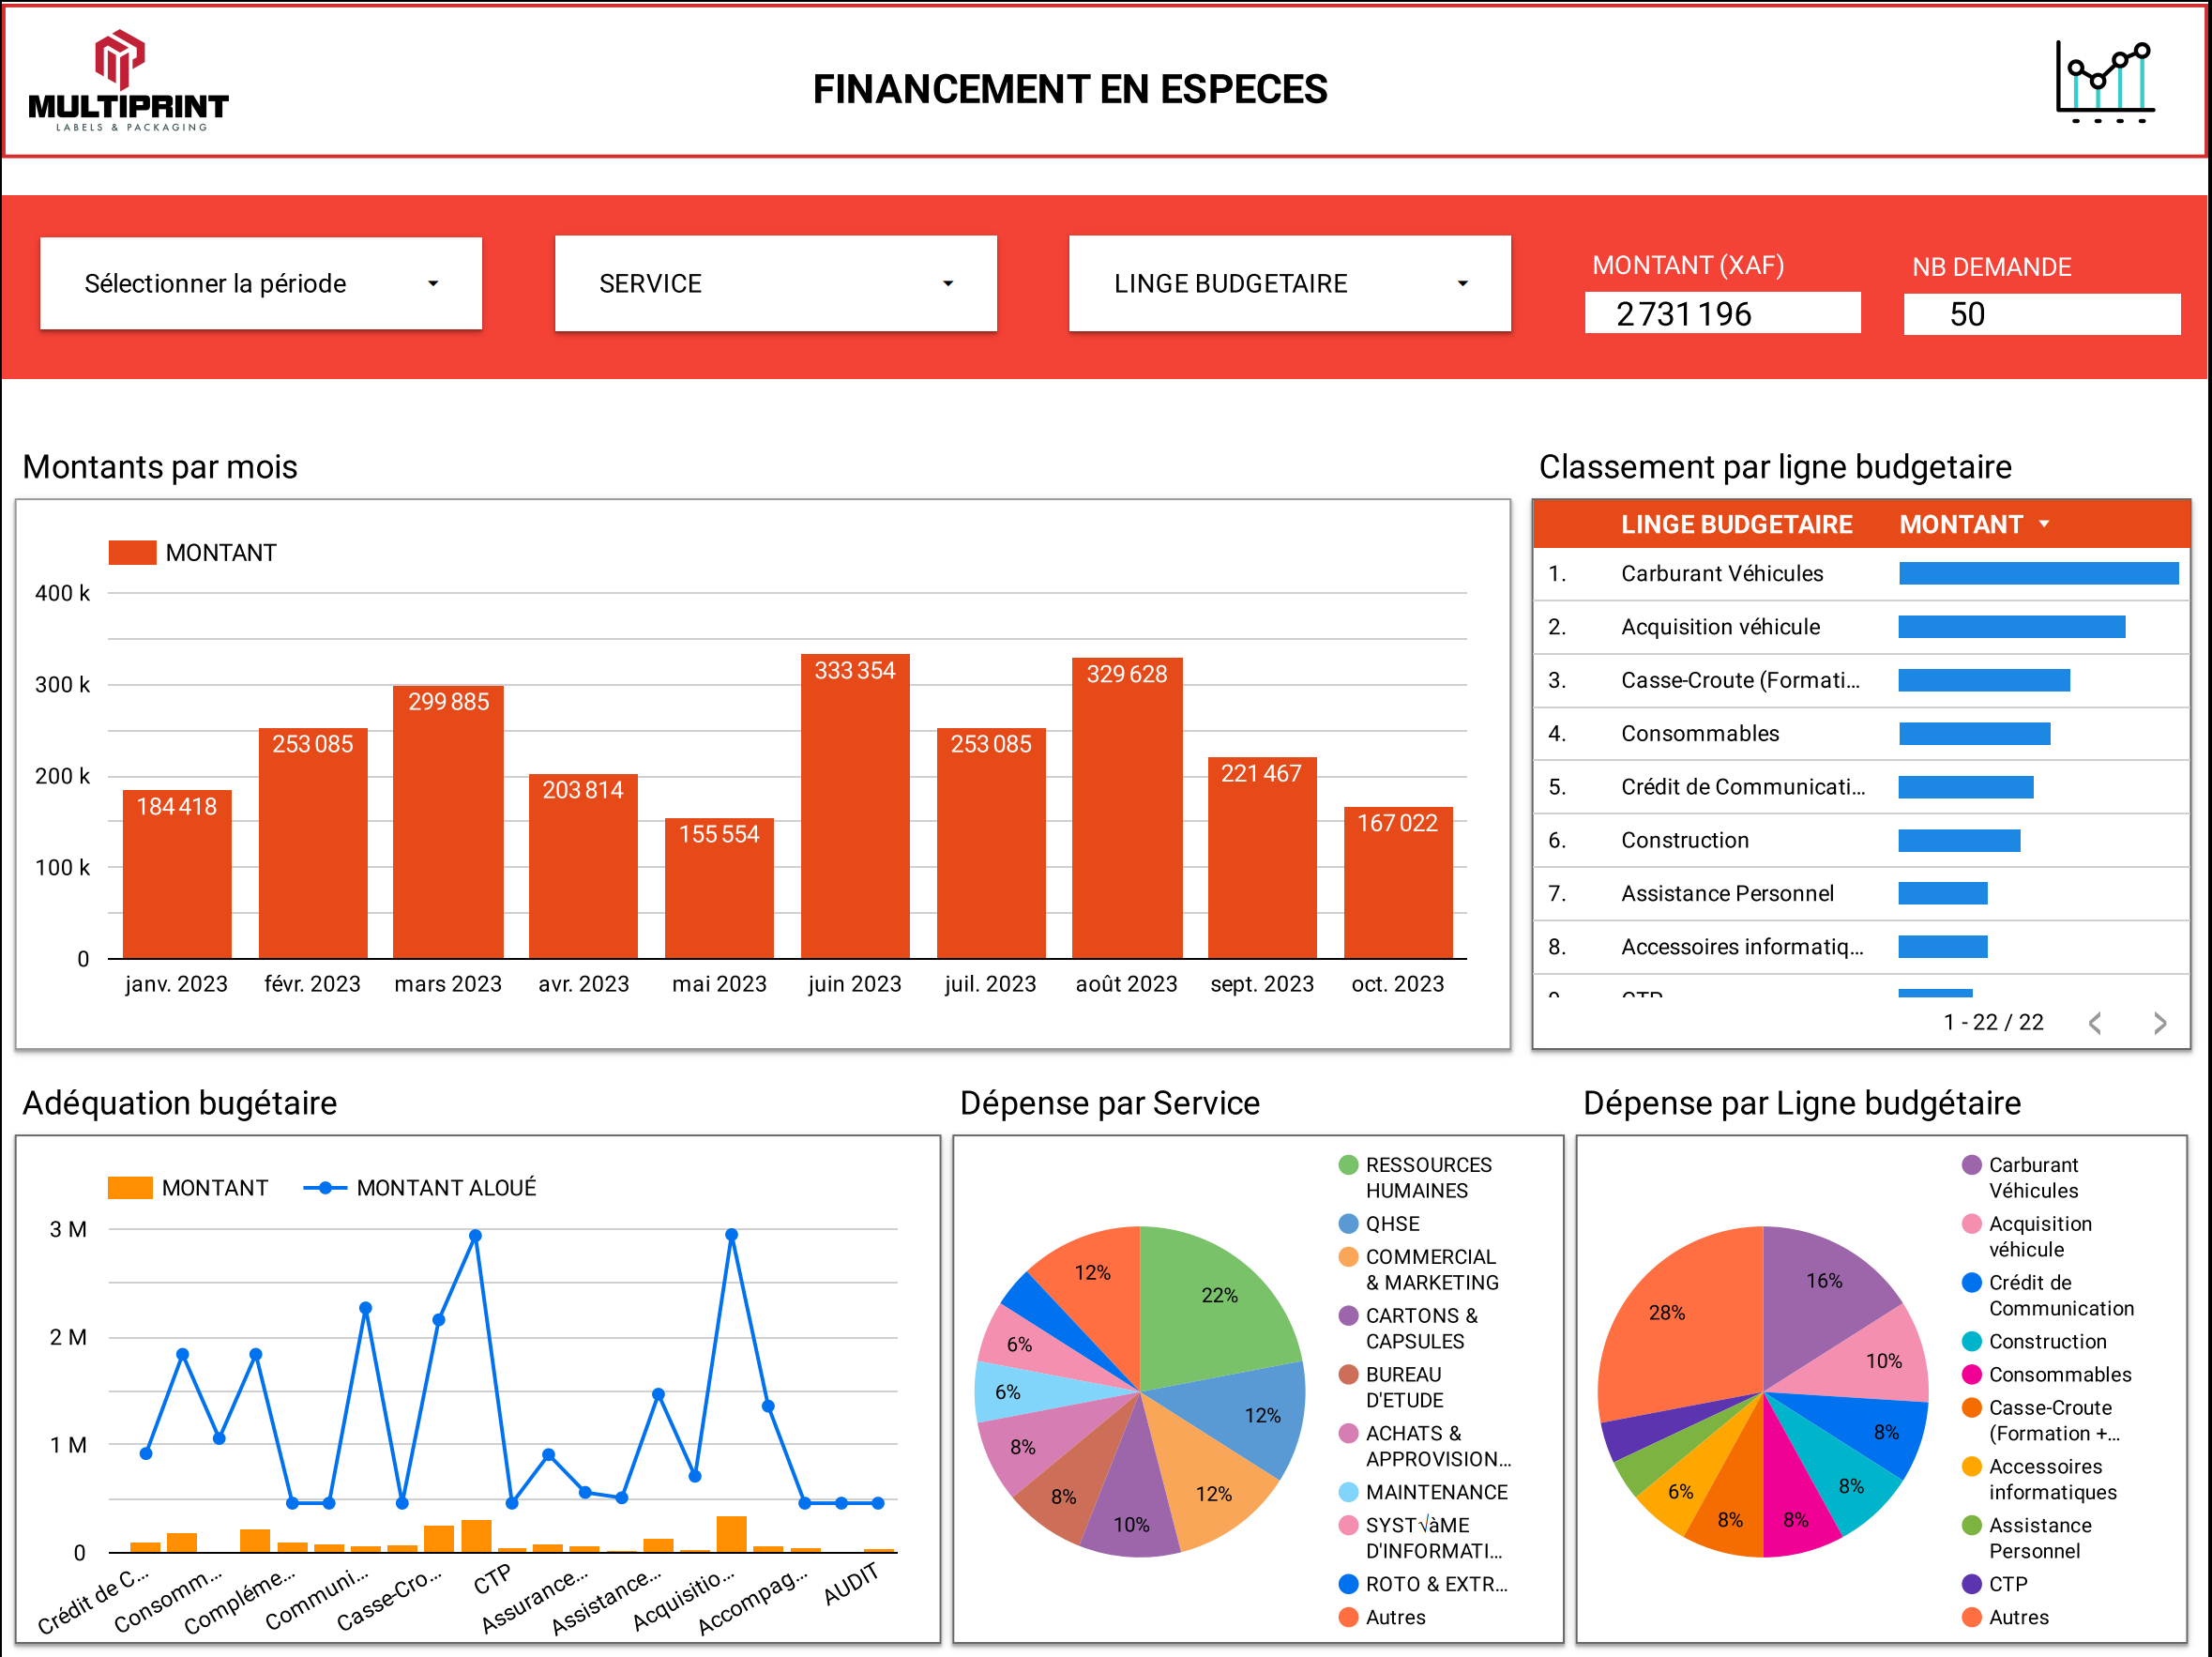This screenshot has width=2212, height=1657.
Task: Click the CTP axis label in Adéquation chart
Action: pyautogui.click(x=492, y=1579)
